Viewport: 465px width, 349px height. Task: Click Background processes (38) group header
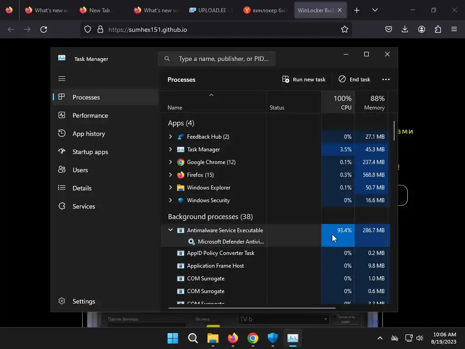[210, 217]
